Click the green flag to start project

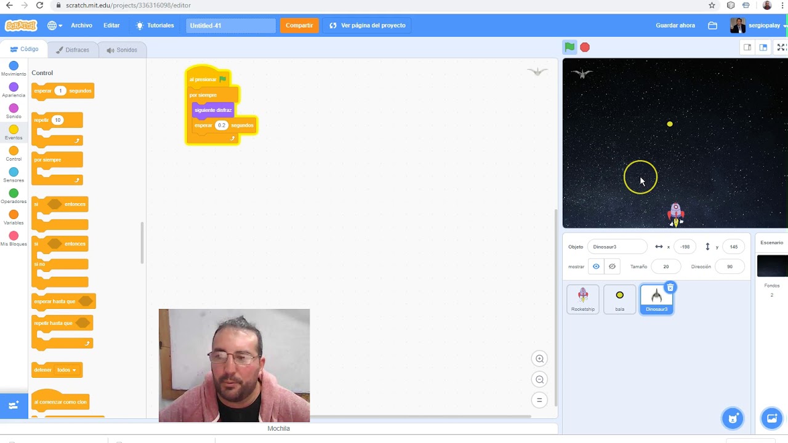569,47
